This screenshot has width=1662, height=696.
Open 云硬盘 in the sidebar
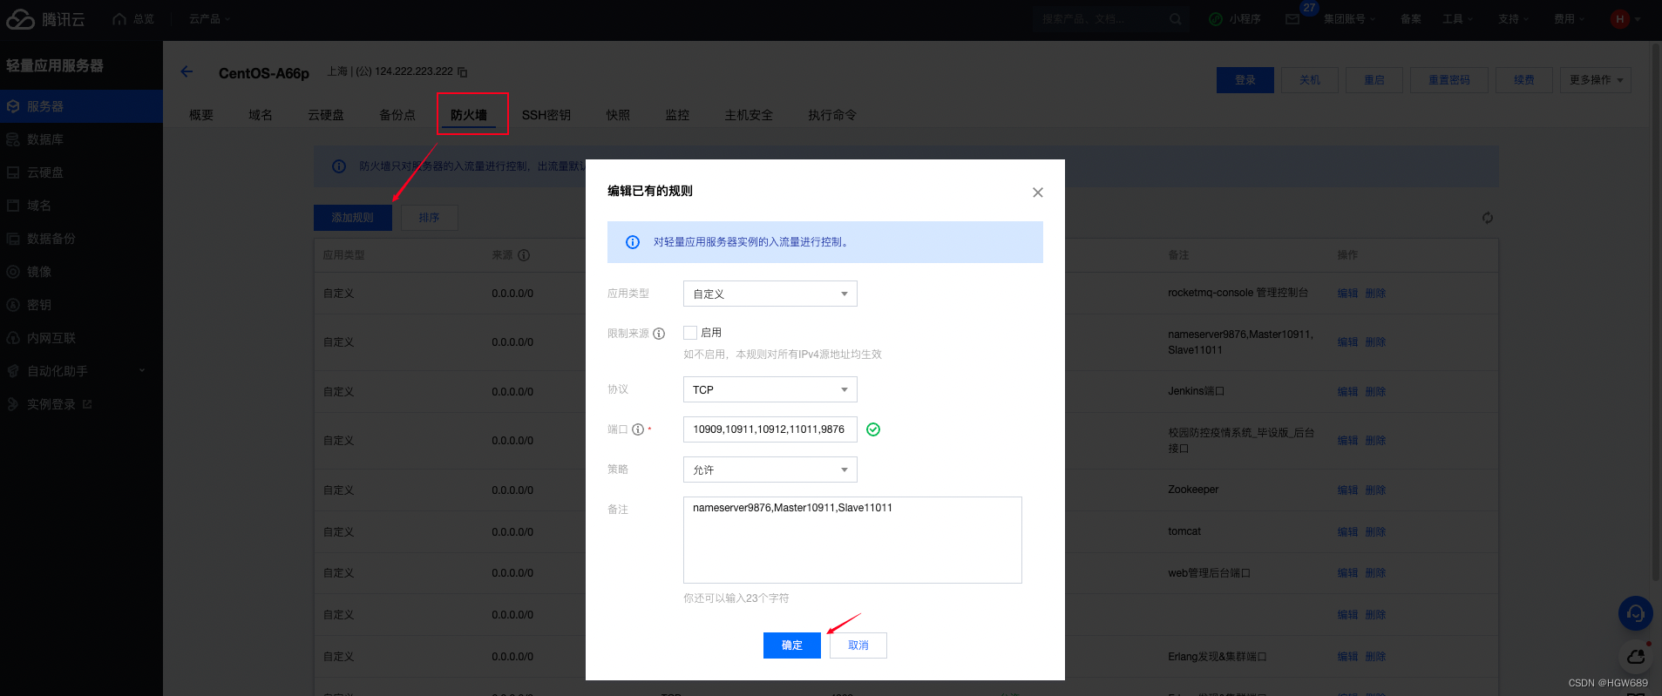[x=81, y=172]
